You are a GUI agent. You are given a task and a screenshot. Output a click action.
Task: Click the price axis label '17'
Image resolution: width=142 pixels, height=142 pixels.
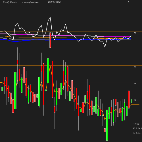(135, 33)
